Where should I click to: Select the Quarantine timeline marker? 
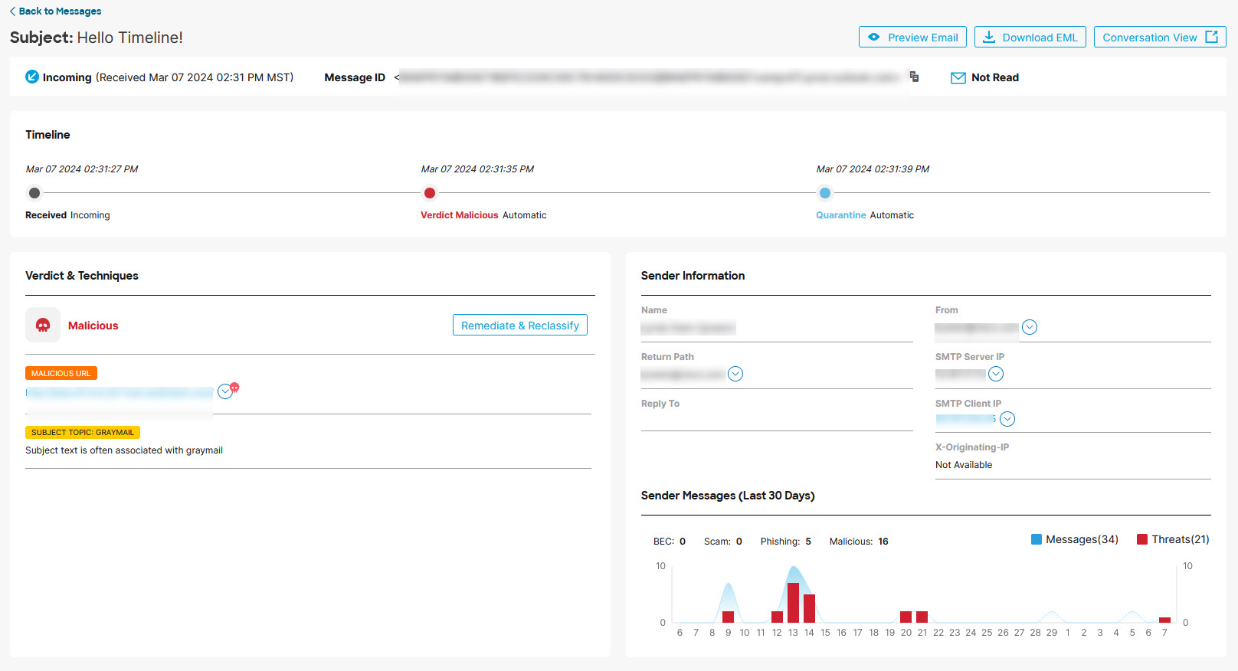pyautogui.click(x=825, y=193)
